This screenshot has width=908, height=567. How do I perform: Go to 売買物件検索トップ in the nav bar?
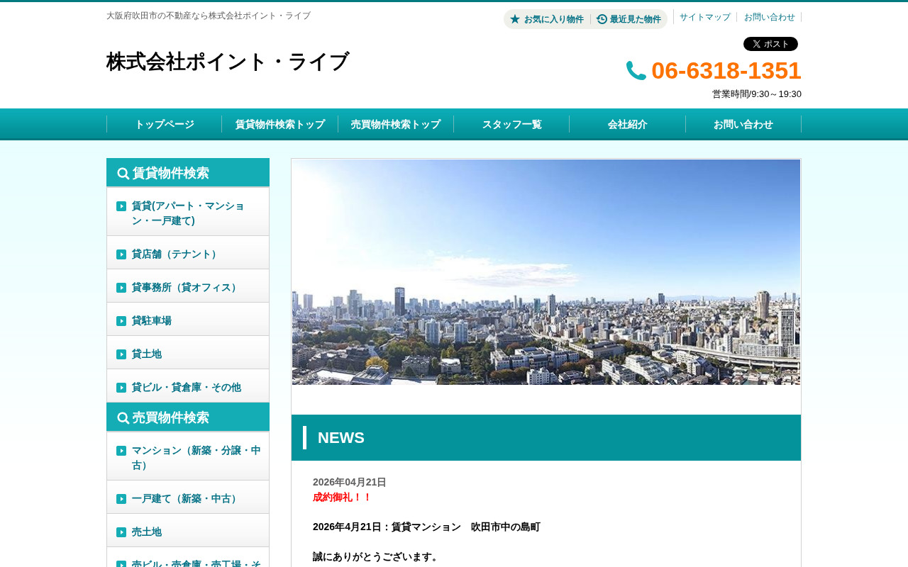pyautogui.click(x=396, y=124)
